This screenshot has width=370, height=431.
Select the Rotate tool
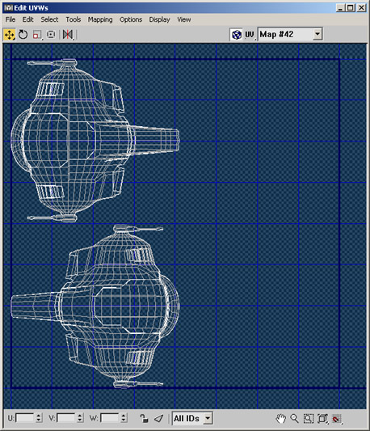pos(23,35)
